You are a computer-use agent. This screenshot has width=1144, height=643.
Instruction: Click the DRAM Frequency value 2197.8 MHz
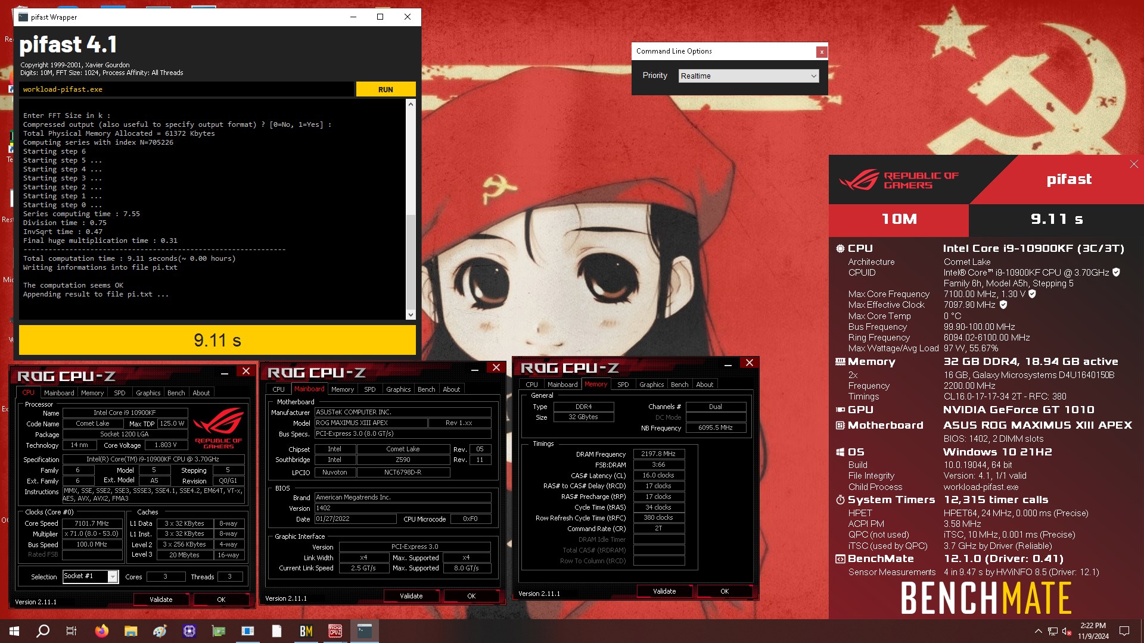(x=658, y=454)
